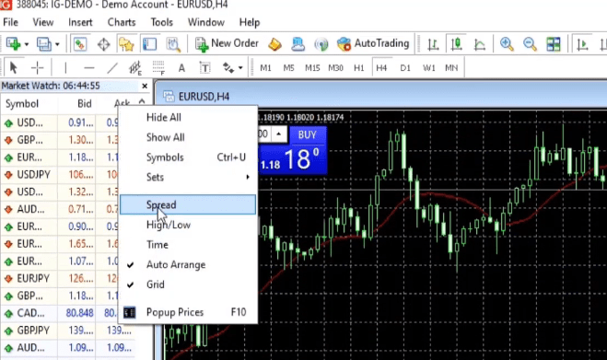
Task: Open the profiles dropdown arrow
Action: coord(57,44)
